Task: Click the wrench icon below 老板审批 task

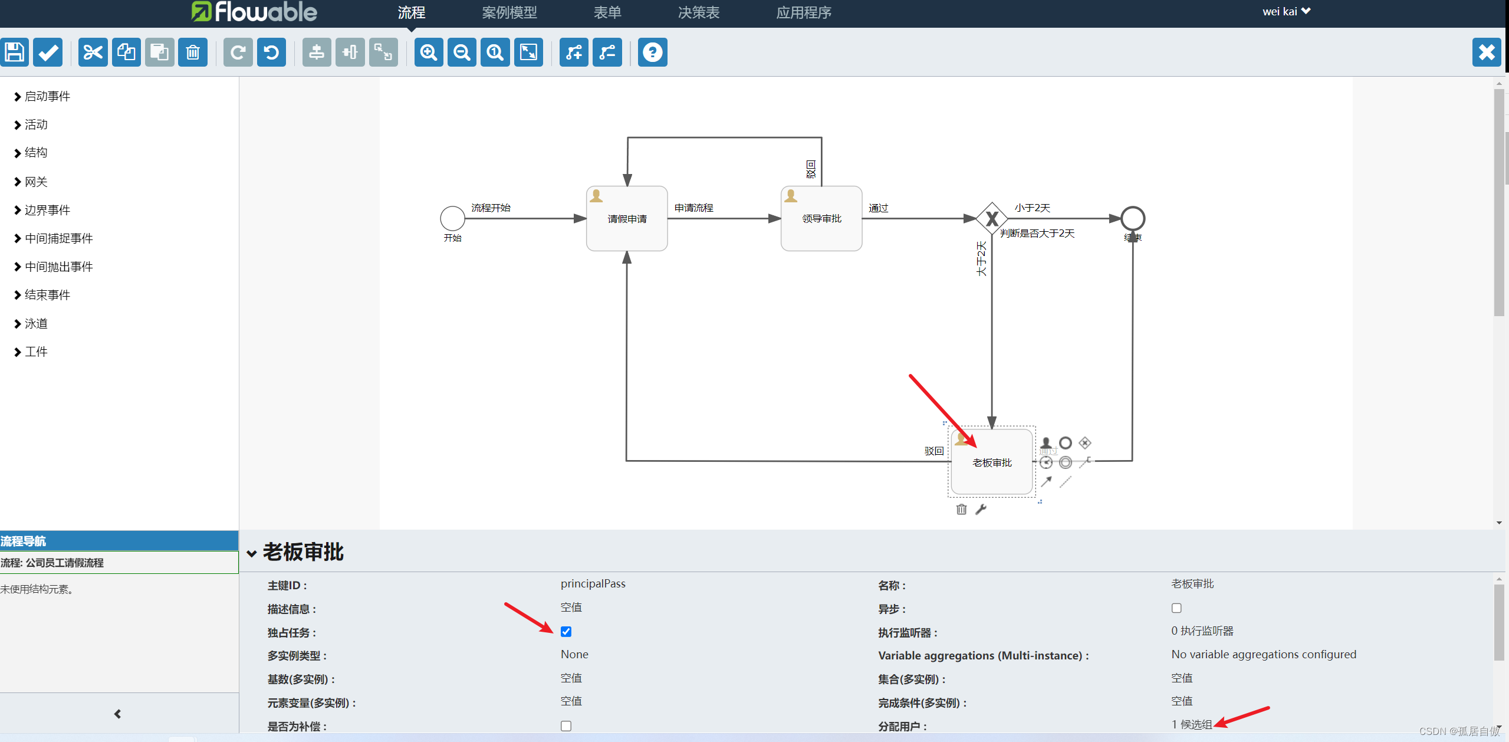Action: click(x=981, y=509)
